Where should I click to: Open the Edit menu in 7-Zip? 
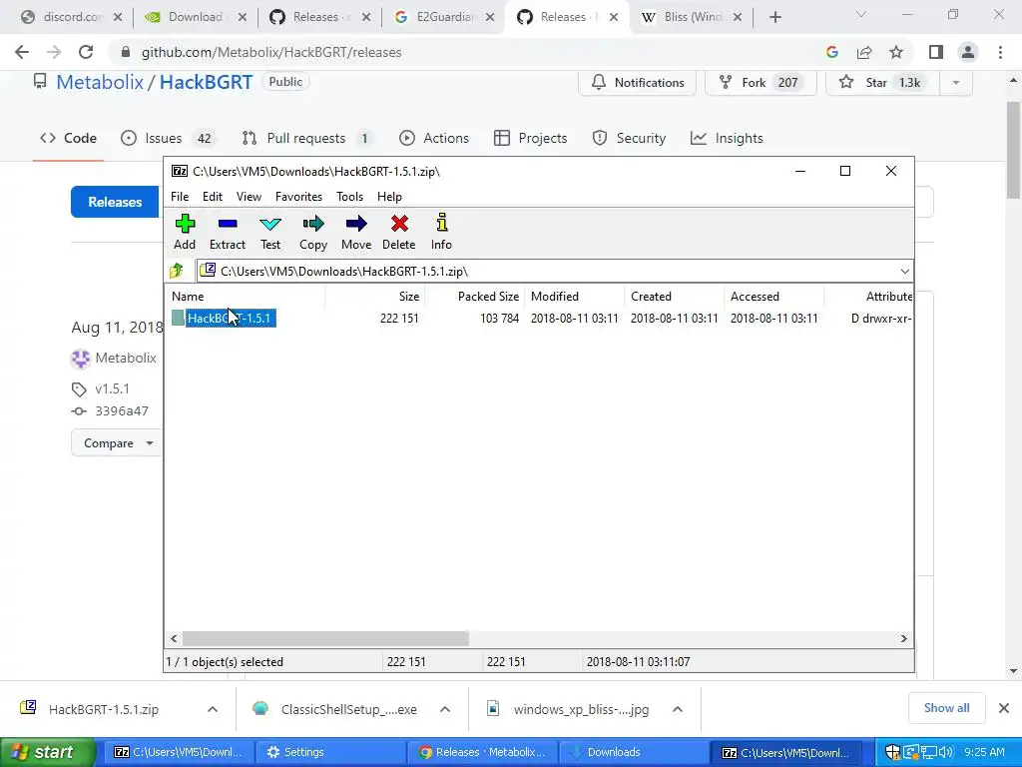point(212,197)
